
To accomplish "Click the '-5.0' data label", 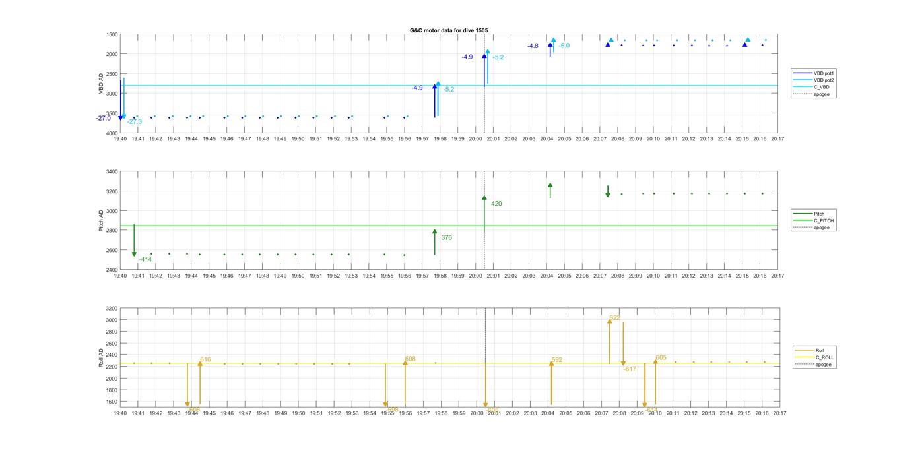I will click(x=564, y=46).
